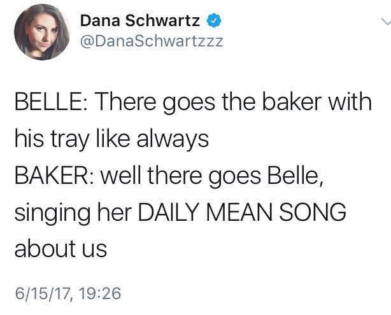Click the Dana Schwartz display name
This screenshot has width=391, height=315.
click(141, 20)
